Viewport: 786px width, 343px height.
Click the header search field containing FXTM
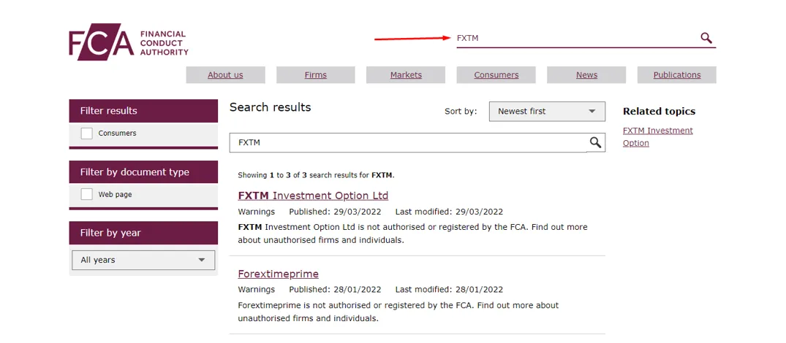point(576,38)
